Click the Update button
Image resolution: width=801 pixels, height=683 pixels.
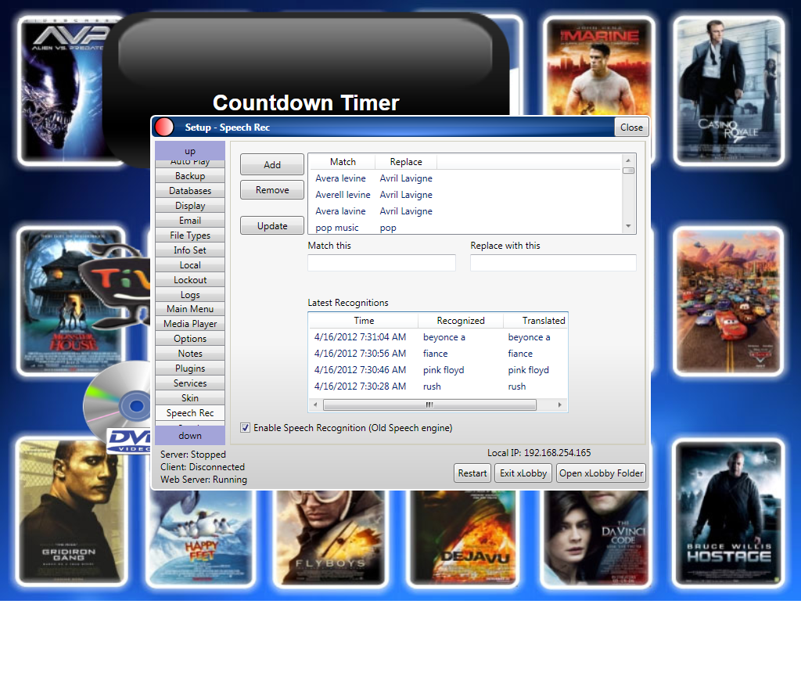pyautogui.click(x=272, y=225)
